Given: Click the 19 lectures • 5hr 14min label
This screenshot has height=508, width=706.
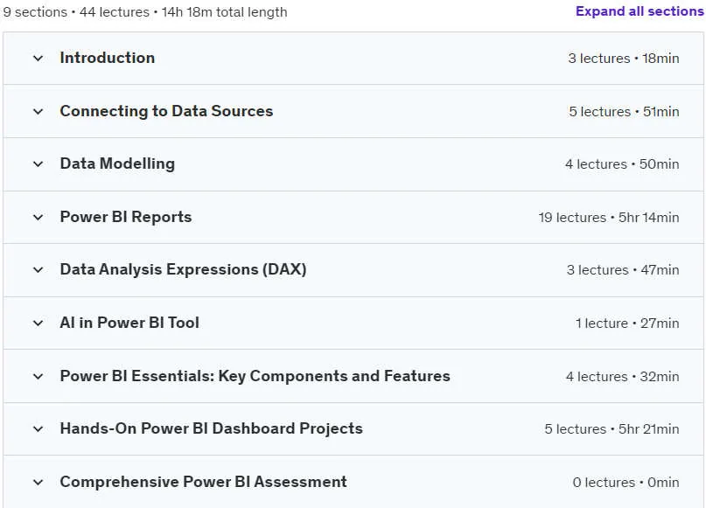Looking at the screenshot, I should click(x=609, y=218).
